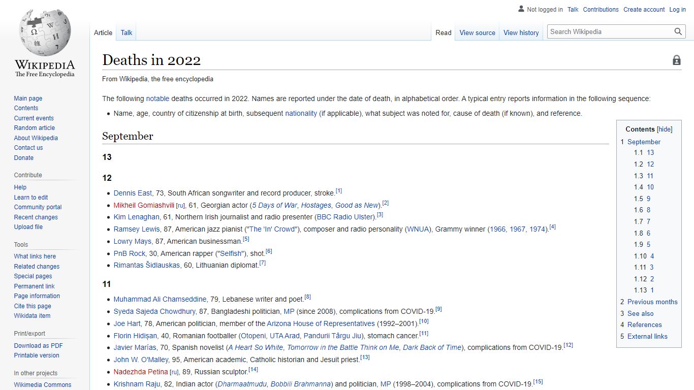The height and width of the screenshot is (390, 694).
Task: Open the Create account link
Action: pos(644,10)
